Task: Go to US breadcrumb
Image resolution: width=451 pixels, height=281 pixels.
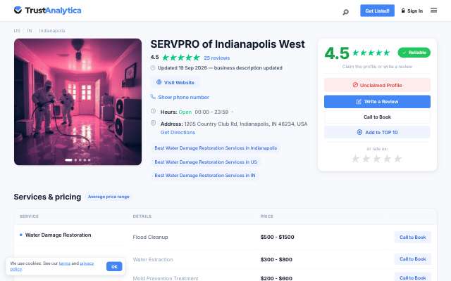Action: point(17,30)
